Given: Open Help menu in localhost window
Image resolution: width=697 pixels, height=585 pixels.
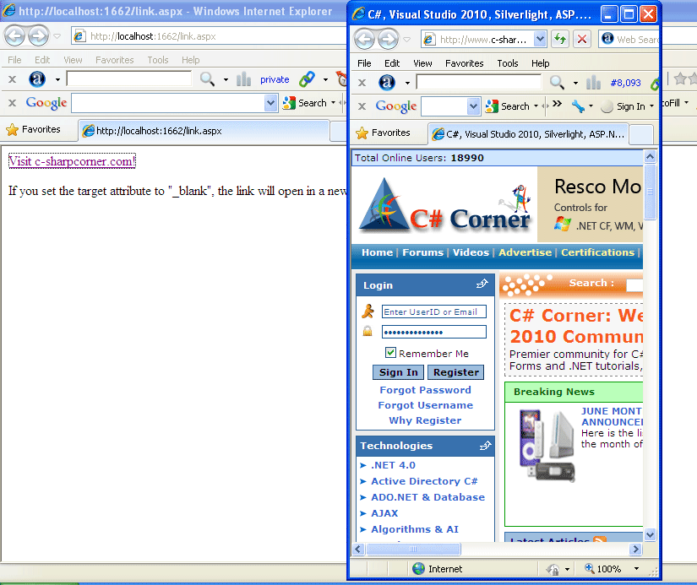Looking at the screenshot, I should [191, 60].
